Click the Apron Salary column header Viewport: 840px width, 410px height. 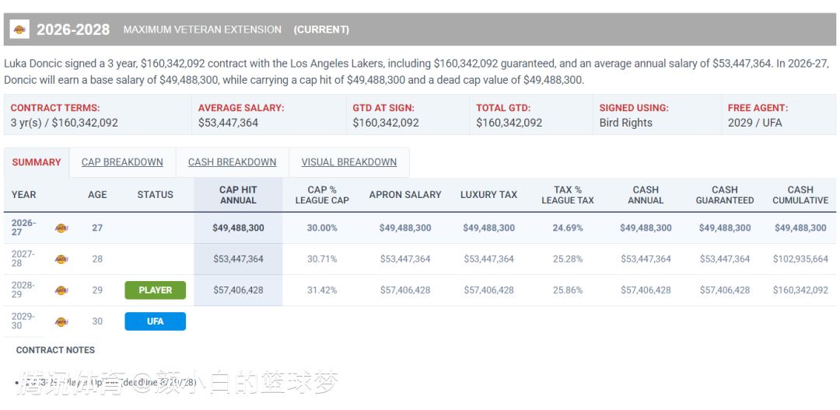[x=405, y=195]
